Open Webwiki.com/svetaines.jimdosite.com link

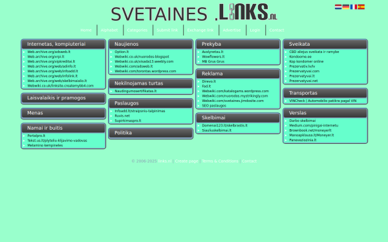click(x=233, y=101)
